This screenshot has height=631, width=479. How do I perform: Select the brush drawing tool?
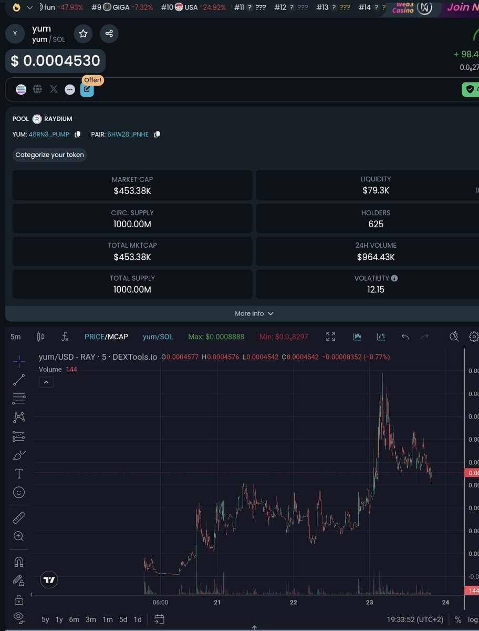pyautogui.click(x=19, y=455)
